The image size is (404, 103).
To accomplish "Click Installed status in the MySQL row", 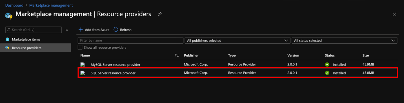I will pyautogui.click(x=339, y=65).
